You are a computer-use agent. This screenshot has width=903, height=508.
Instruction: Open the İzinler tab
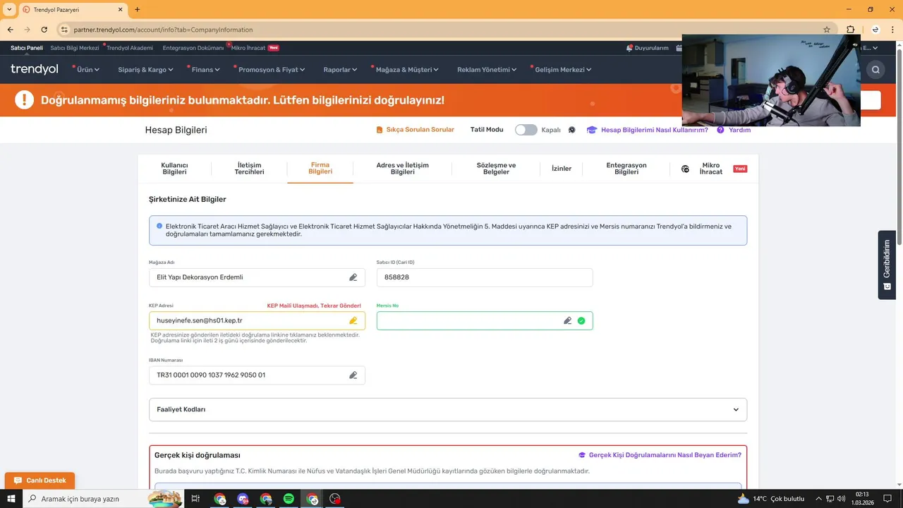[562, 169]
